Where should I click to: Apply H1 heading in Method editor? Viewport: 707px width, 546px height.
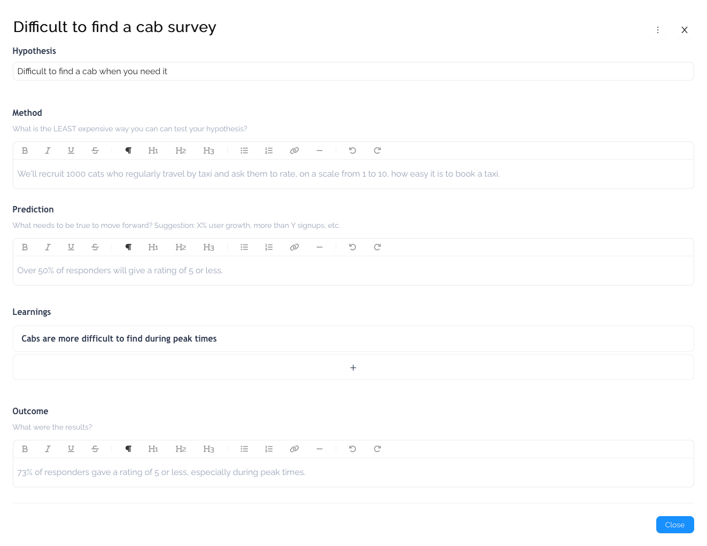click(153, 151)
